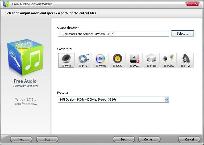Follow the 'more free tools...' link
The height and width of the screenshot is (145, 204).
click(x=26, y=104)
